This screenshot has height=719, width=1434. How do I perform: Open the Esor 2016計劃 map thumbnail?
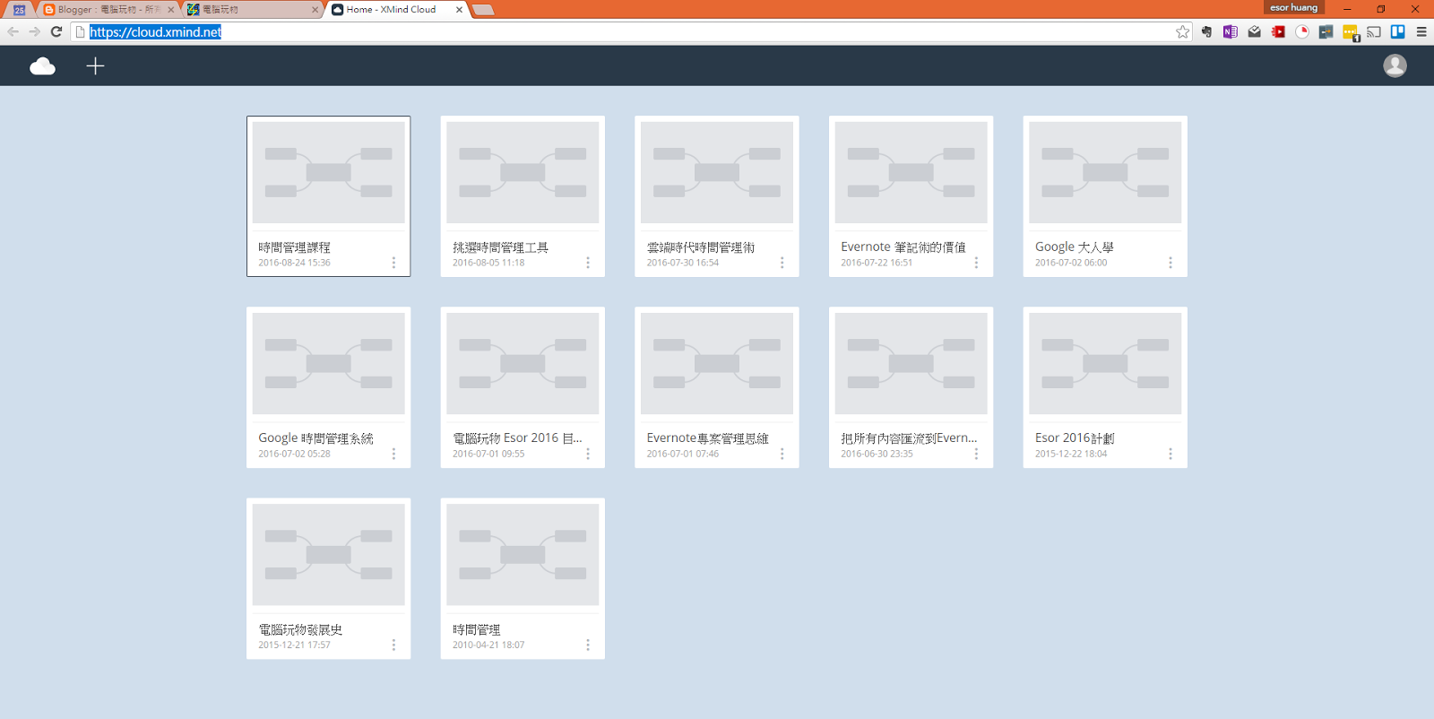(1105, 363)
